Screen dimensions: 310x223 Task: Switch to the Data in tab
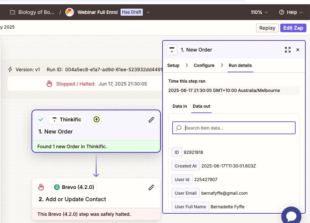click(x=179, y=106)
